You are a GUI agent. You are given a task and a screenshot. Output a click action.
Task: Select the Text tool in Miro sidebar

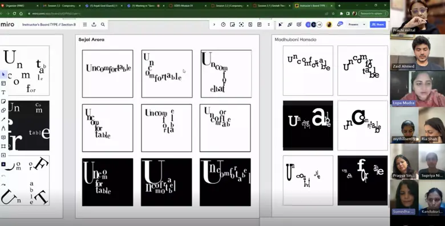pos(3,92)
